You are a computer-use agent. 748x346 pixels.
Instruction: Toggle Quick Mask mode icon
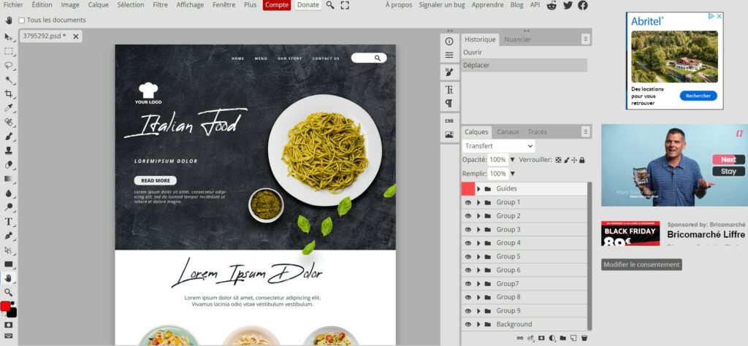tap(9, 325)
